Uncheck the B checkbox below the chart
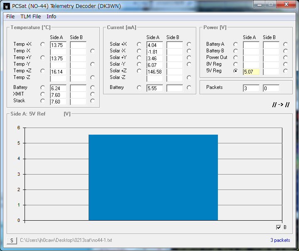 (279, 227)
